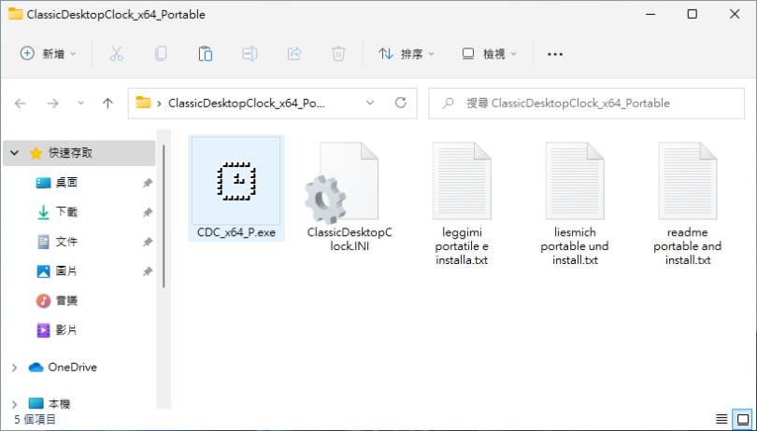Image resolution: width=757 pixels, height=431 pixels.
Task: Open the 新增 (New) menu button
Action: 49,53
